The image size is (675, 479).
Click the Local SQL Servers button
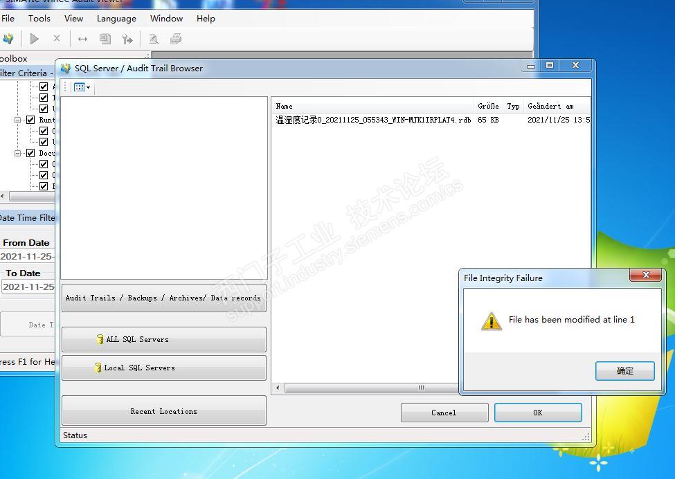pos(164,368)
